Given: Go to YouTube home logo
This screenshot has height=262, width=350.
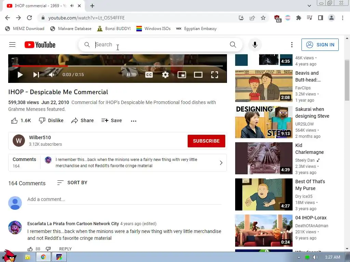Looking at the screenshot, I should point(40,45).
